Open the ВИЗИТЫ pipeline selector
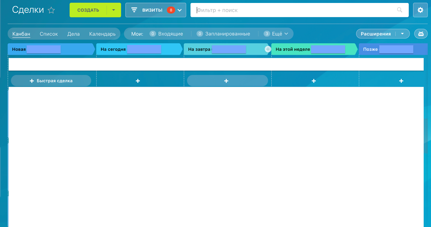This screenshot has width=431, height=227. pyautogui.click(x=156, y=10)
